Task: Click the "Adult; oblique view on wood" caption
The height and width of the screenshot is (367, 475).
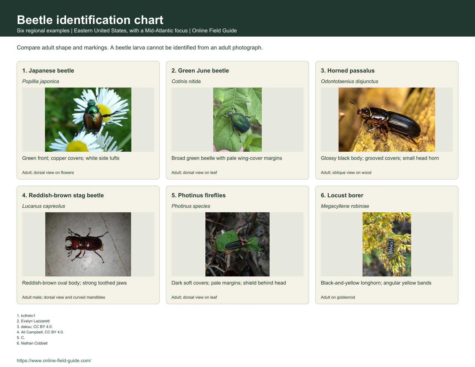Action: 346,172
